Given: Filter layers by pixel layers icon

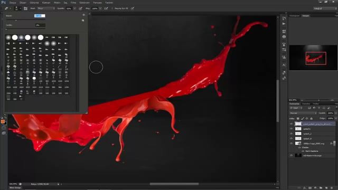Looking at the screenshot, I should pyautogui.click(x=309, y=108).
